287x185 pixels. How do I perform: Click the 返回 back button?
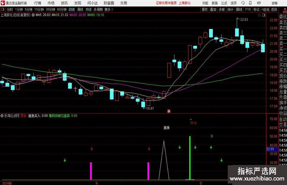[x=274, y=9]
